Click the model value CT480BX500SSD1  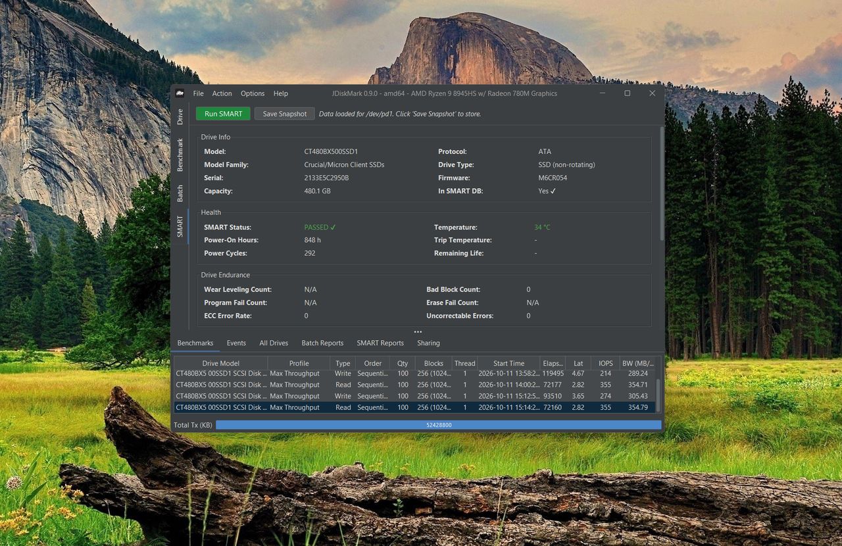tap(331, 151)
